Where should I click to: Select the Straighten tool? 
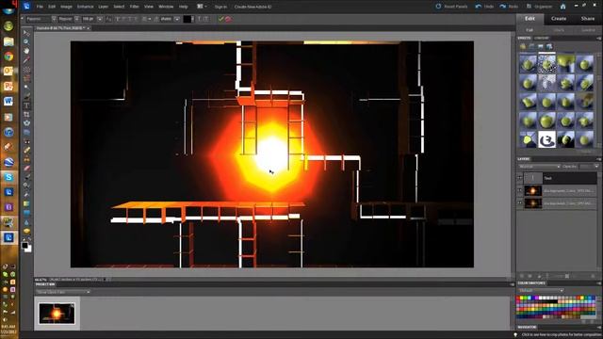tap(26, 132)
